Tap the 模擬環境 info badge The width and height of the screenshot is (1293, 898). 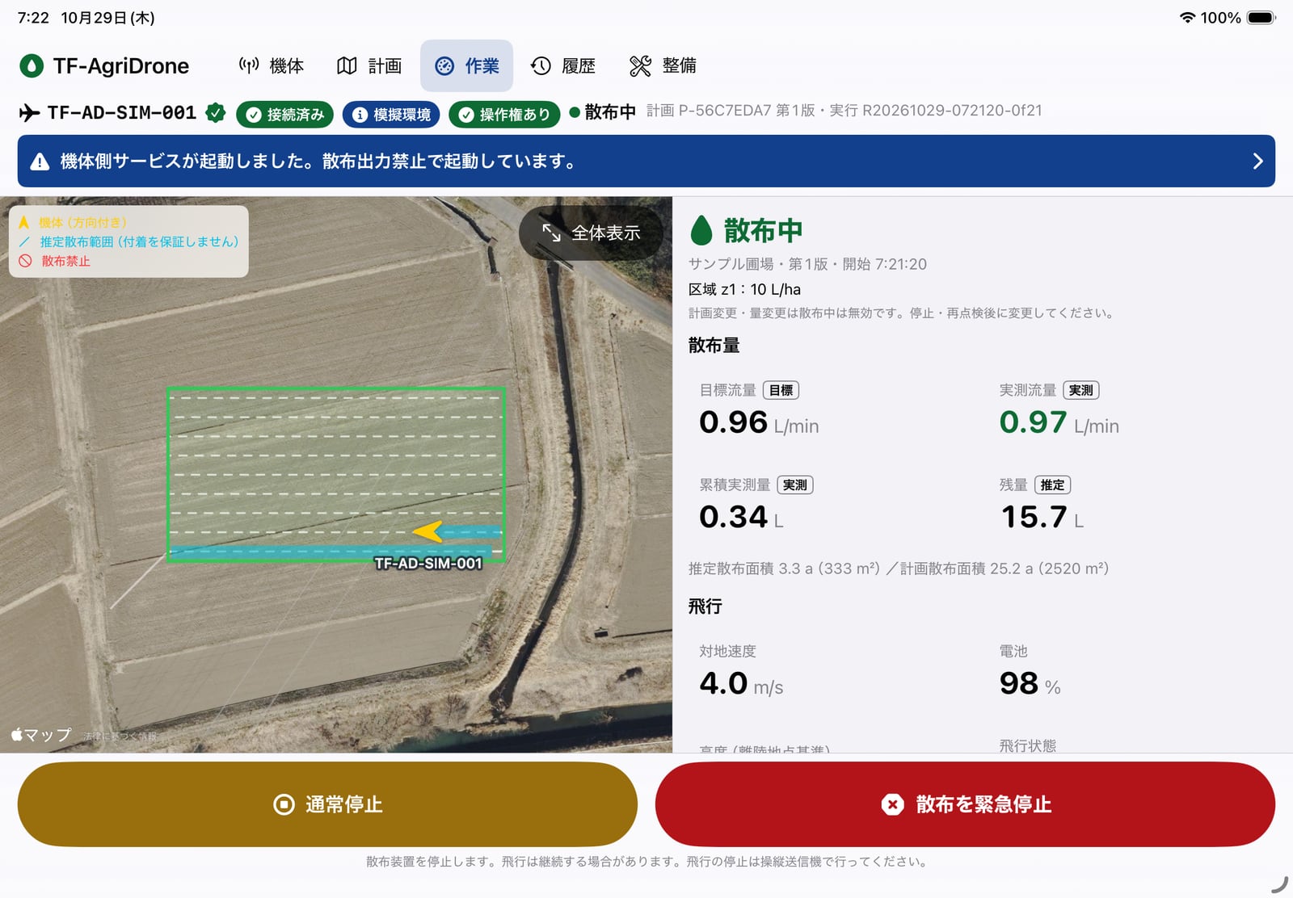pos(391,115)
